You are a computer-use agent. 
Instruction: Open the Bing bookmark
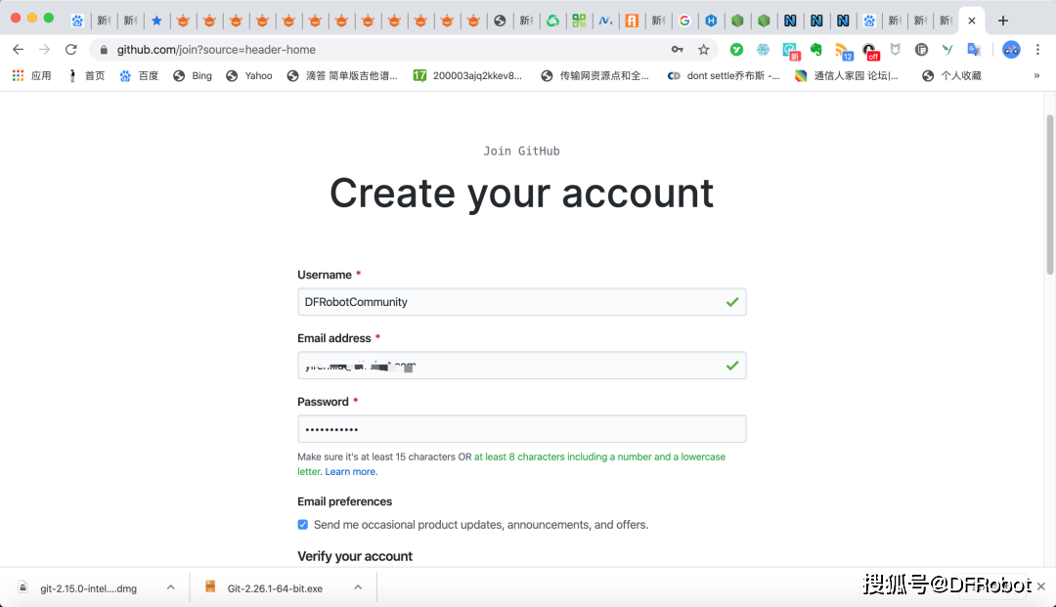pyautogui.click(x=192, y=75)
